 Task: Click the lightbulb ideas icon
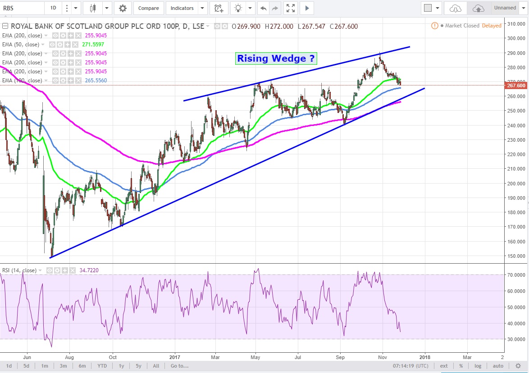coord(237,8)
